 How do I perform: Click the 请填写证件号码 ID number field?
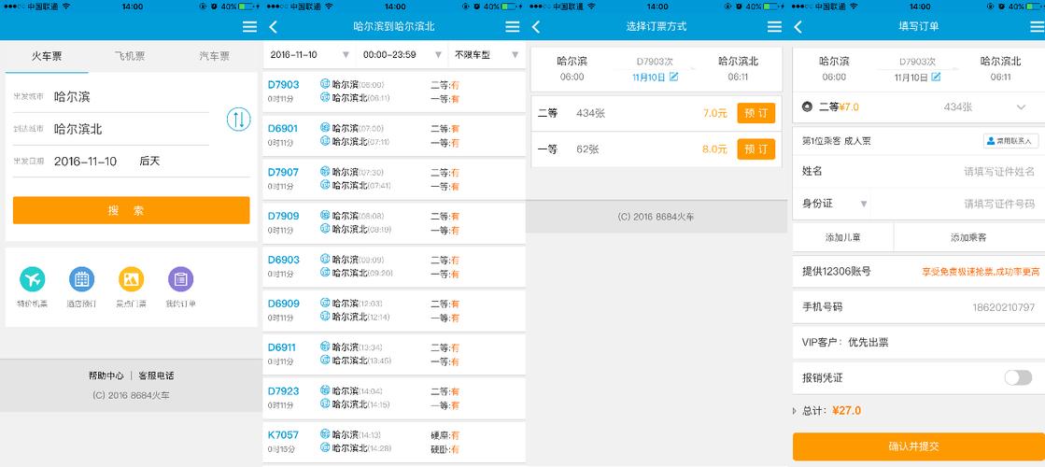point(958,204)
